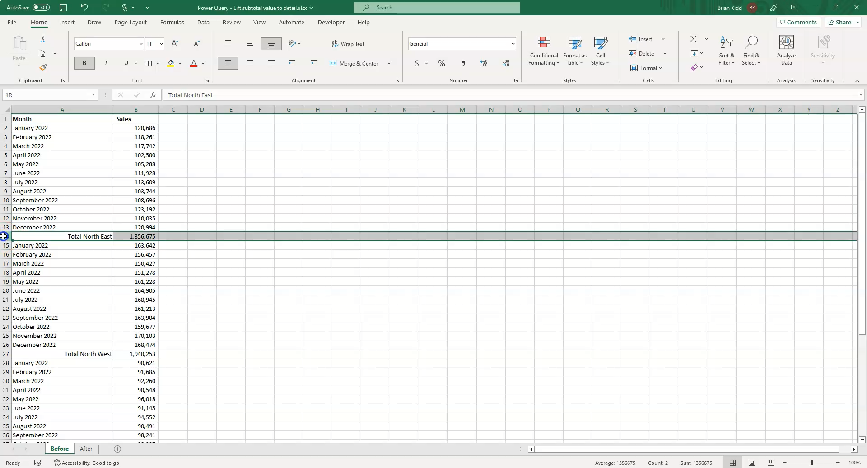Expand the General number format dropdown

[x=513, y=44]
